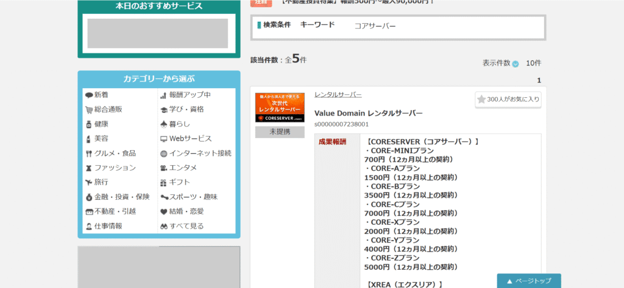Click the airplane icon for 旅行

(89, 182)
